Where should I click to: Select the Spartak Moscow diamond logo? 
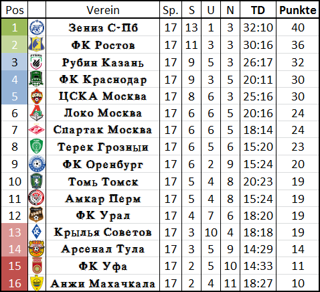(37, 130)
